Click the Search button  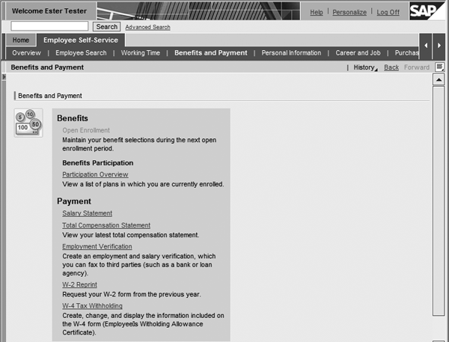click(x=106, y=27)
